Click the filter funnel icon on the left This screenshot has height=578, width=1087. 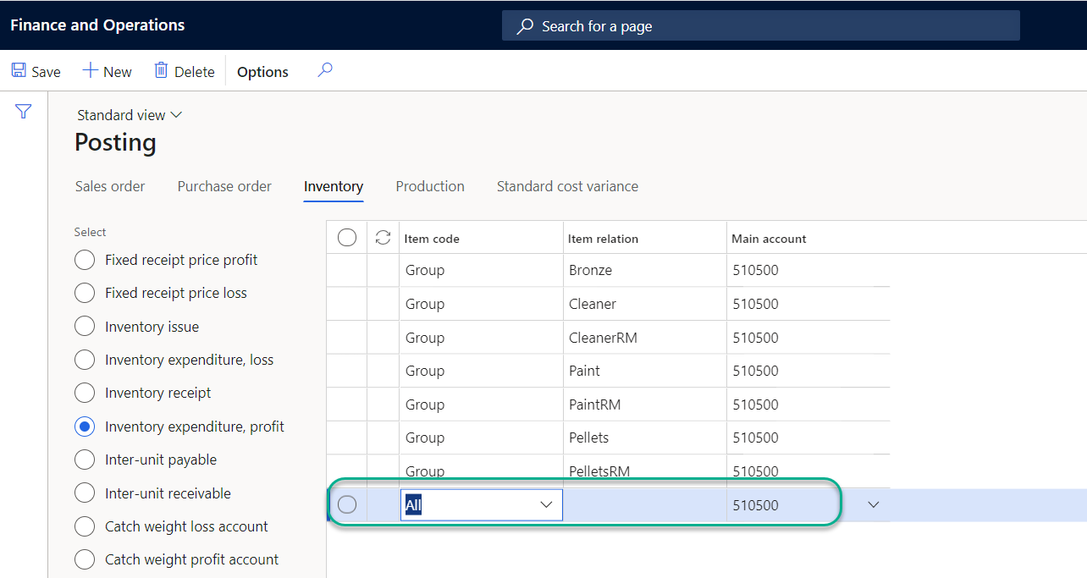23,111
